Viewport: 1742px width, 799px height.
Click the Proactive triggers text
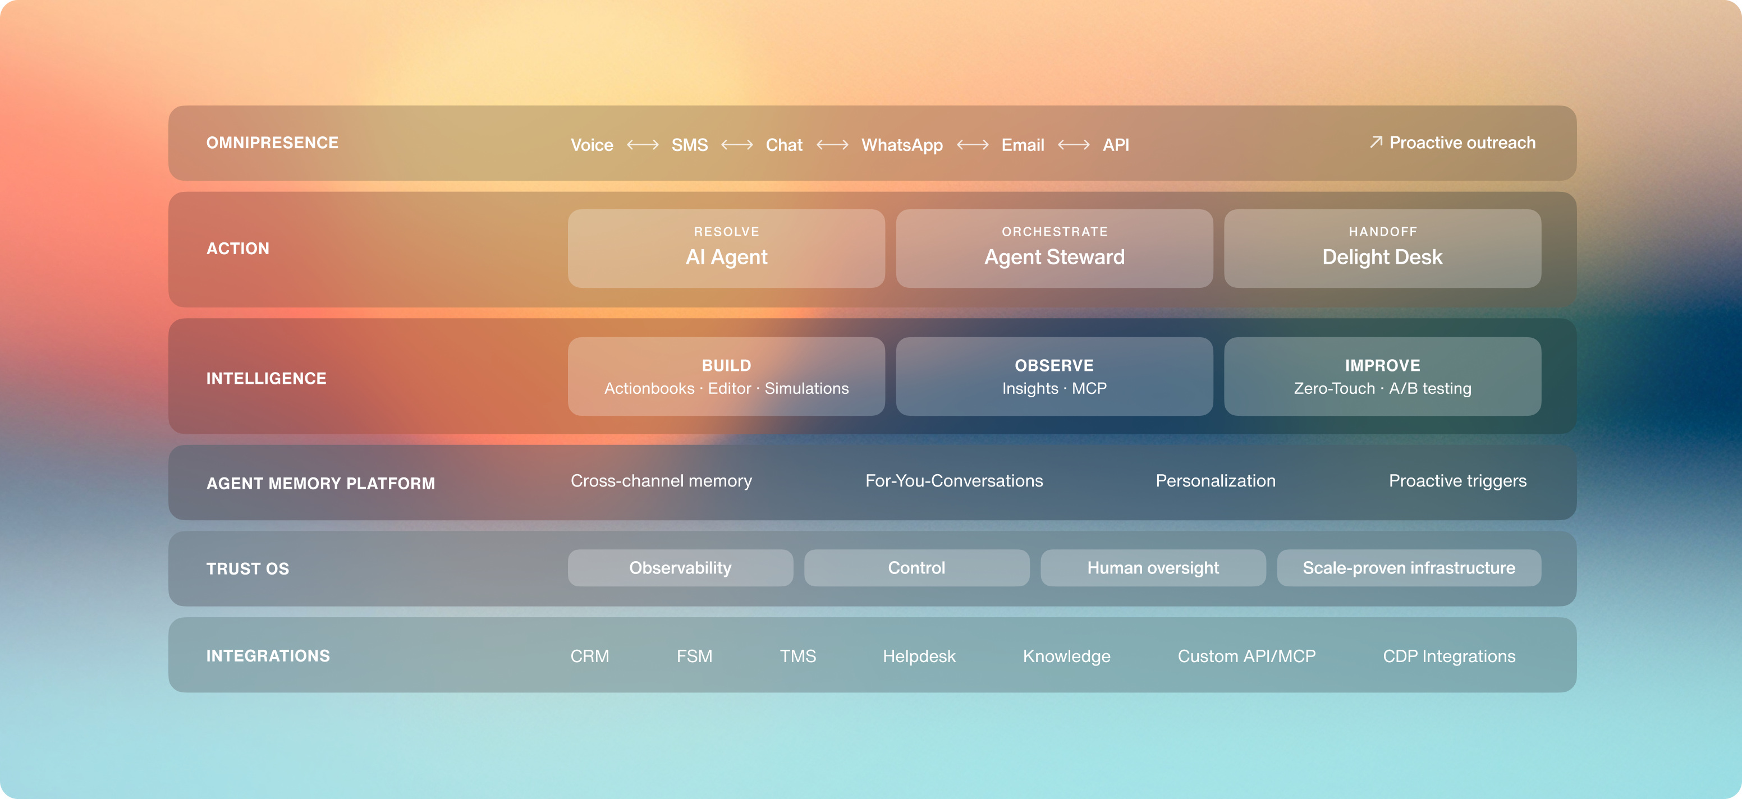click(x=1457, y=481)
